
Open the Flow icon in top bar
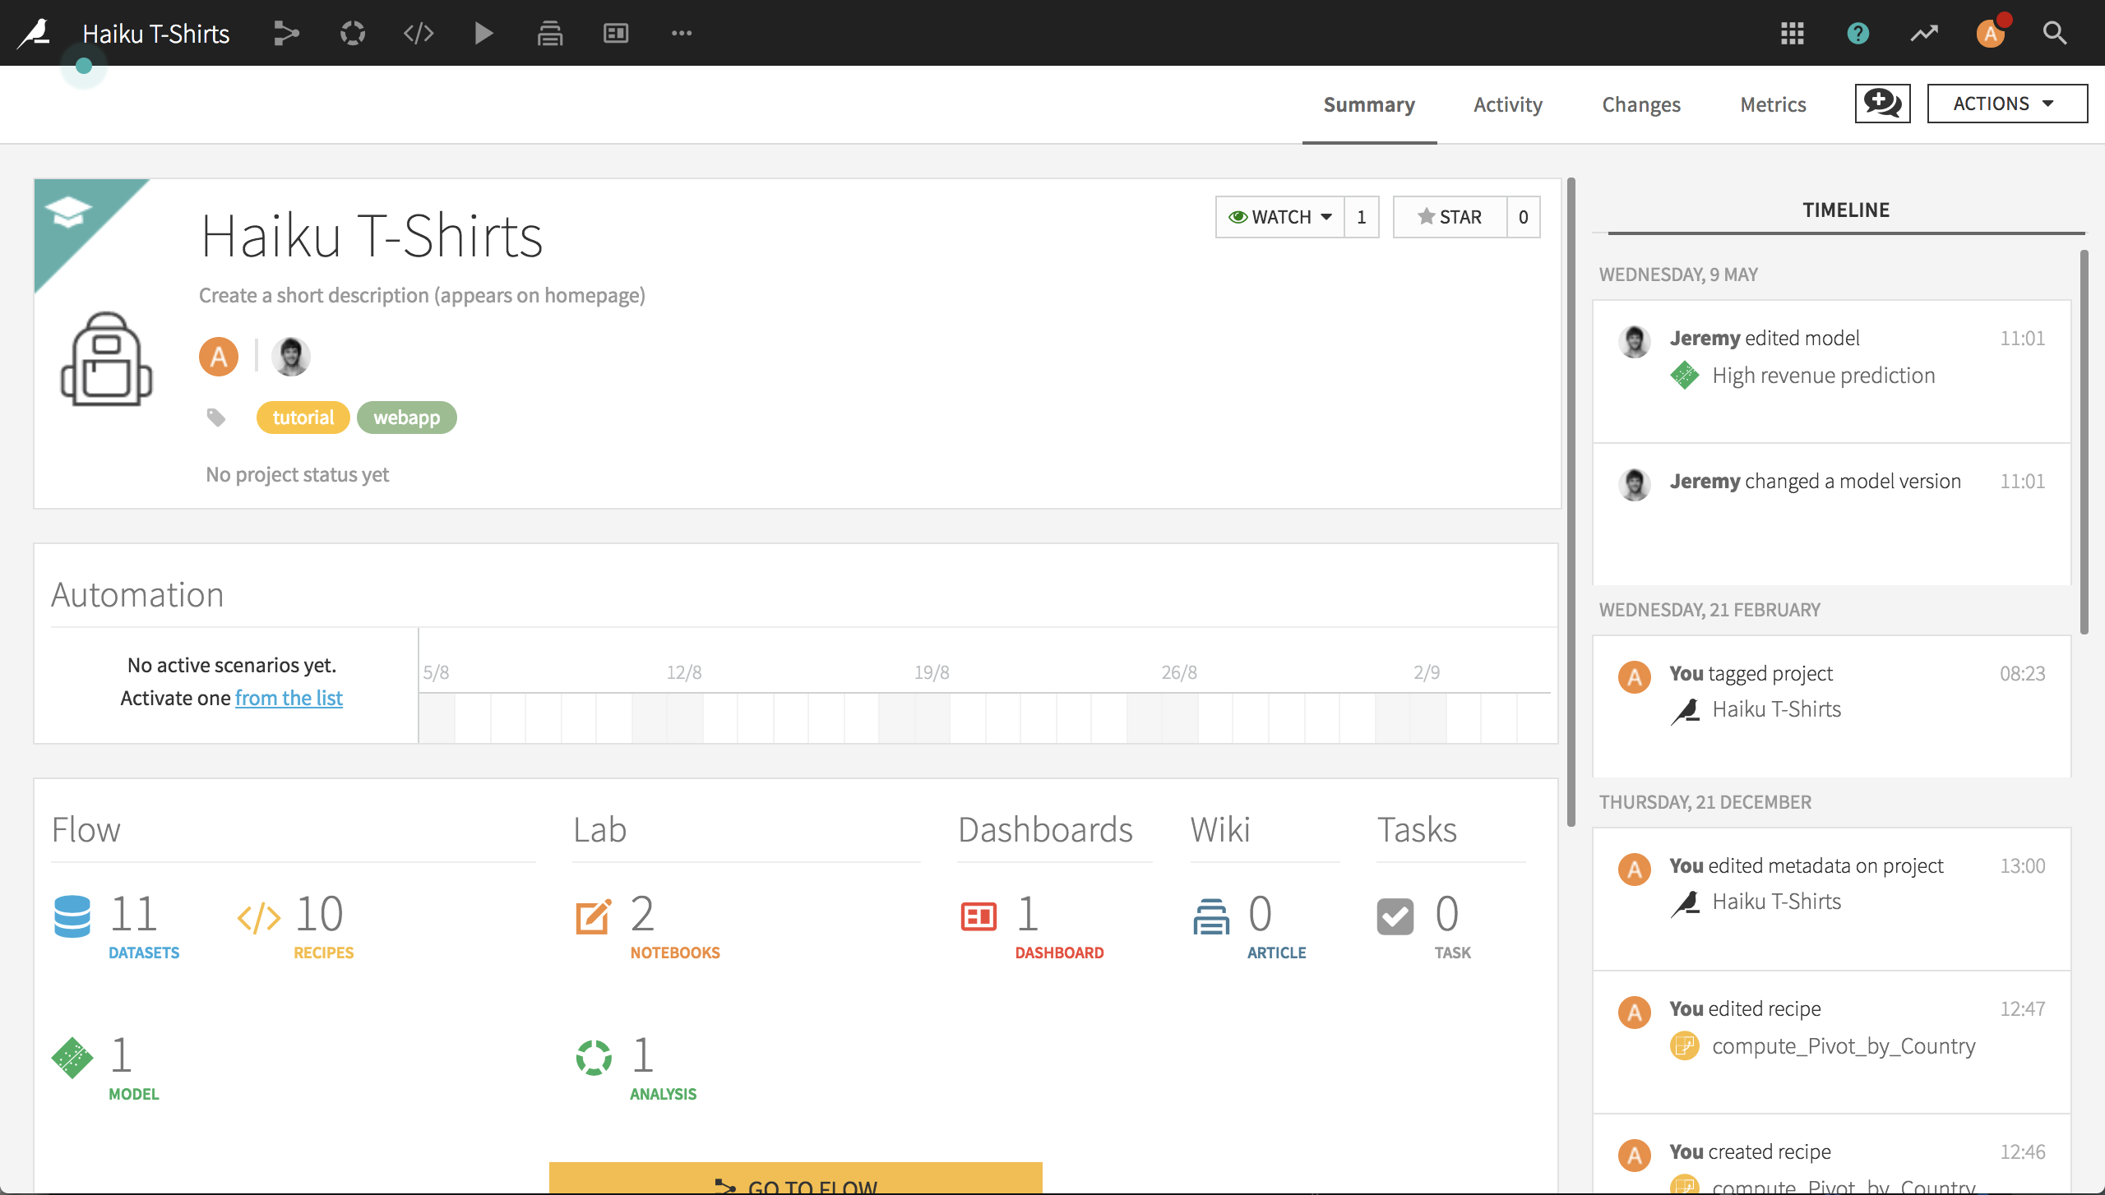point(286,33)
